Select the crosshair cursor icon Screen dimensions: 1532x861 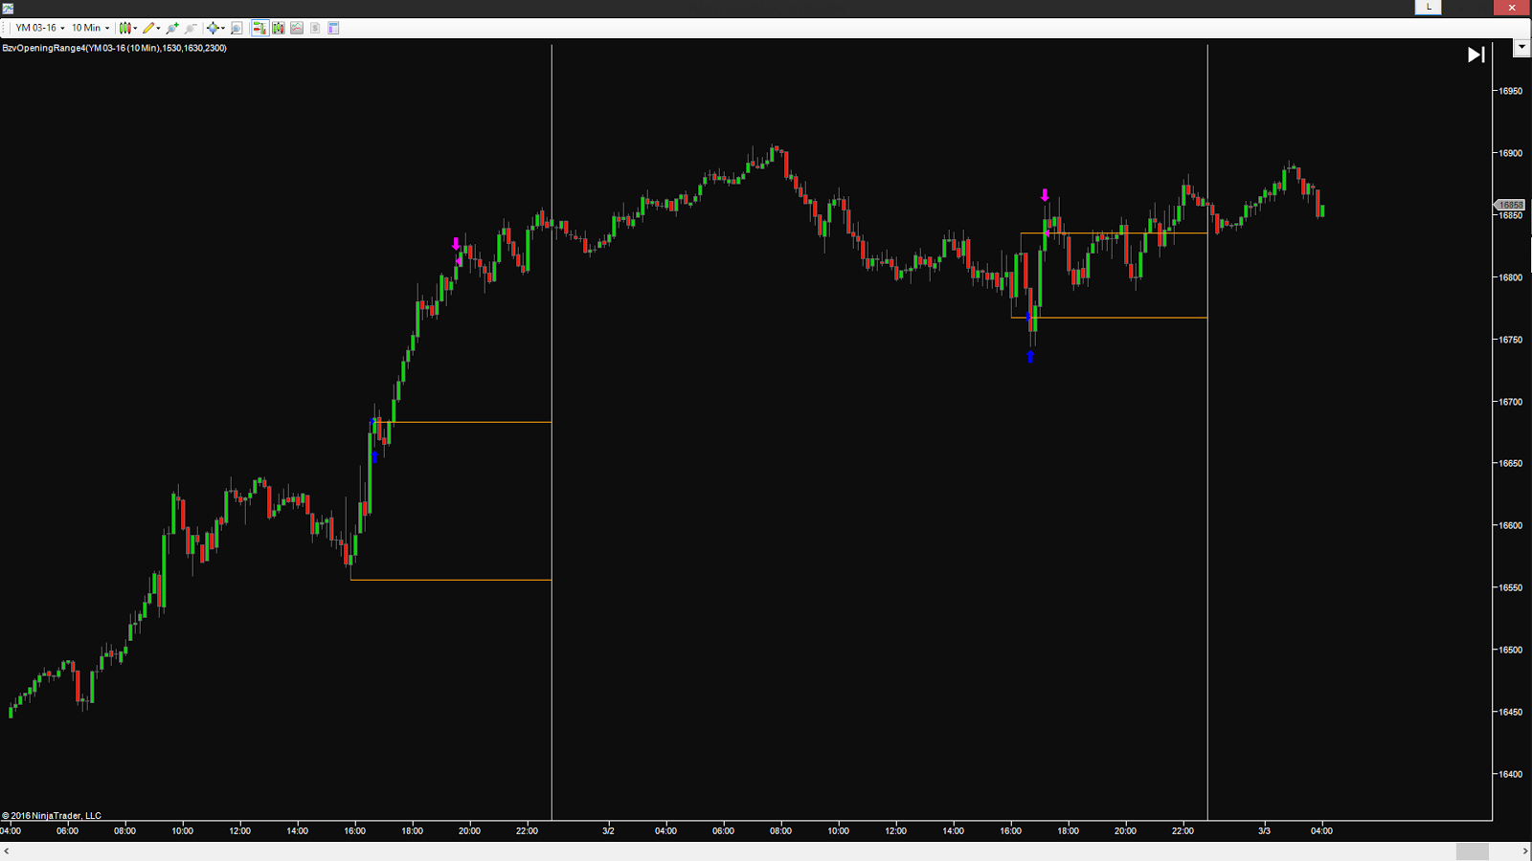213,28
